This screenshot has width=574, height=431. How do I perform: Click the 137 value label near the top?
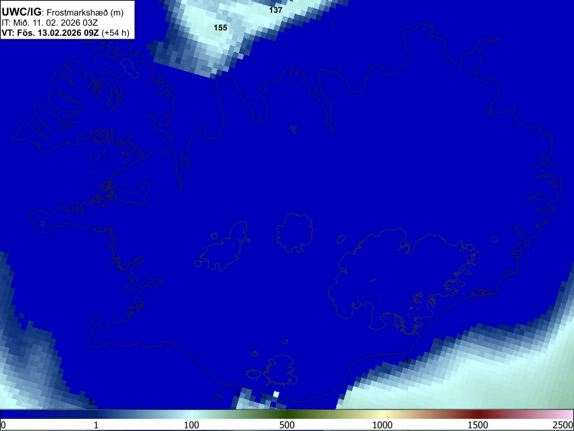pyautogui.click(x=276, y=10)
